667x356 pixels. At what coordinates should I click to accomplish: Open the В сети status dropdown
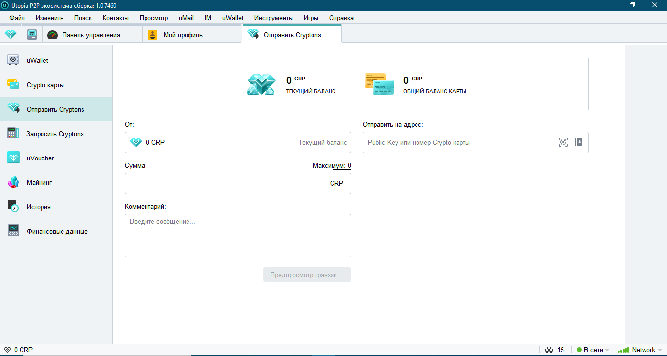tap(593, 350)
